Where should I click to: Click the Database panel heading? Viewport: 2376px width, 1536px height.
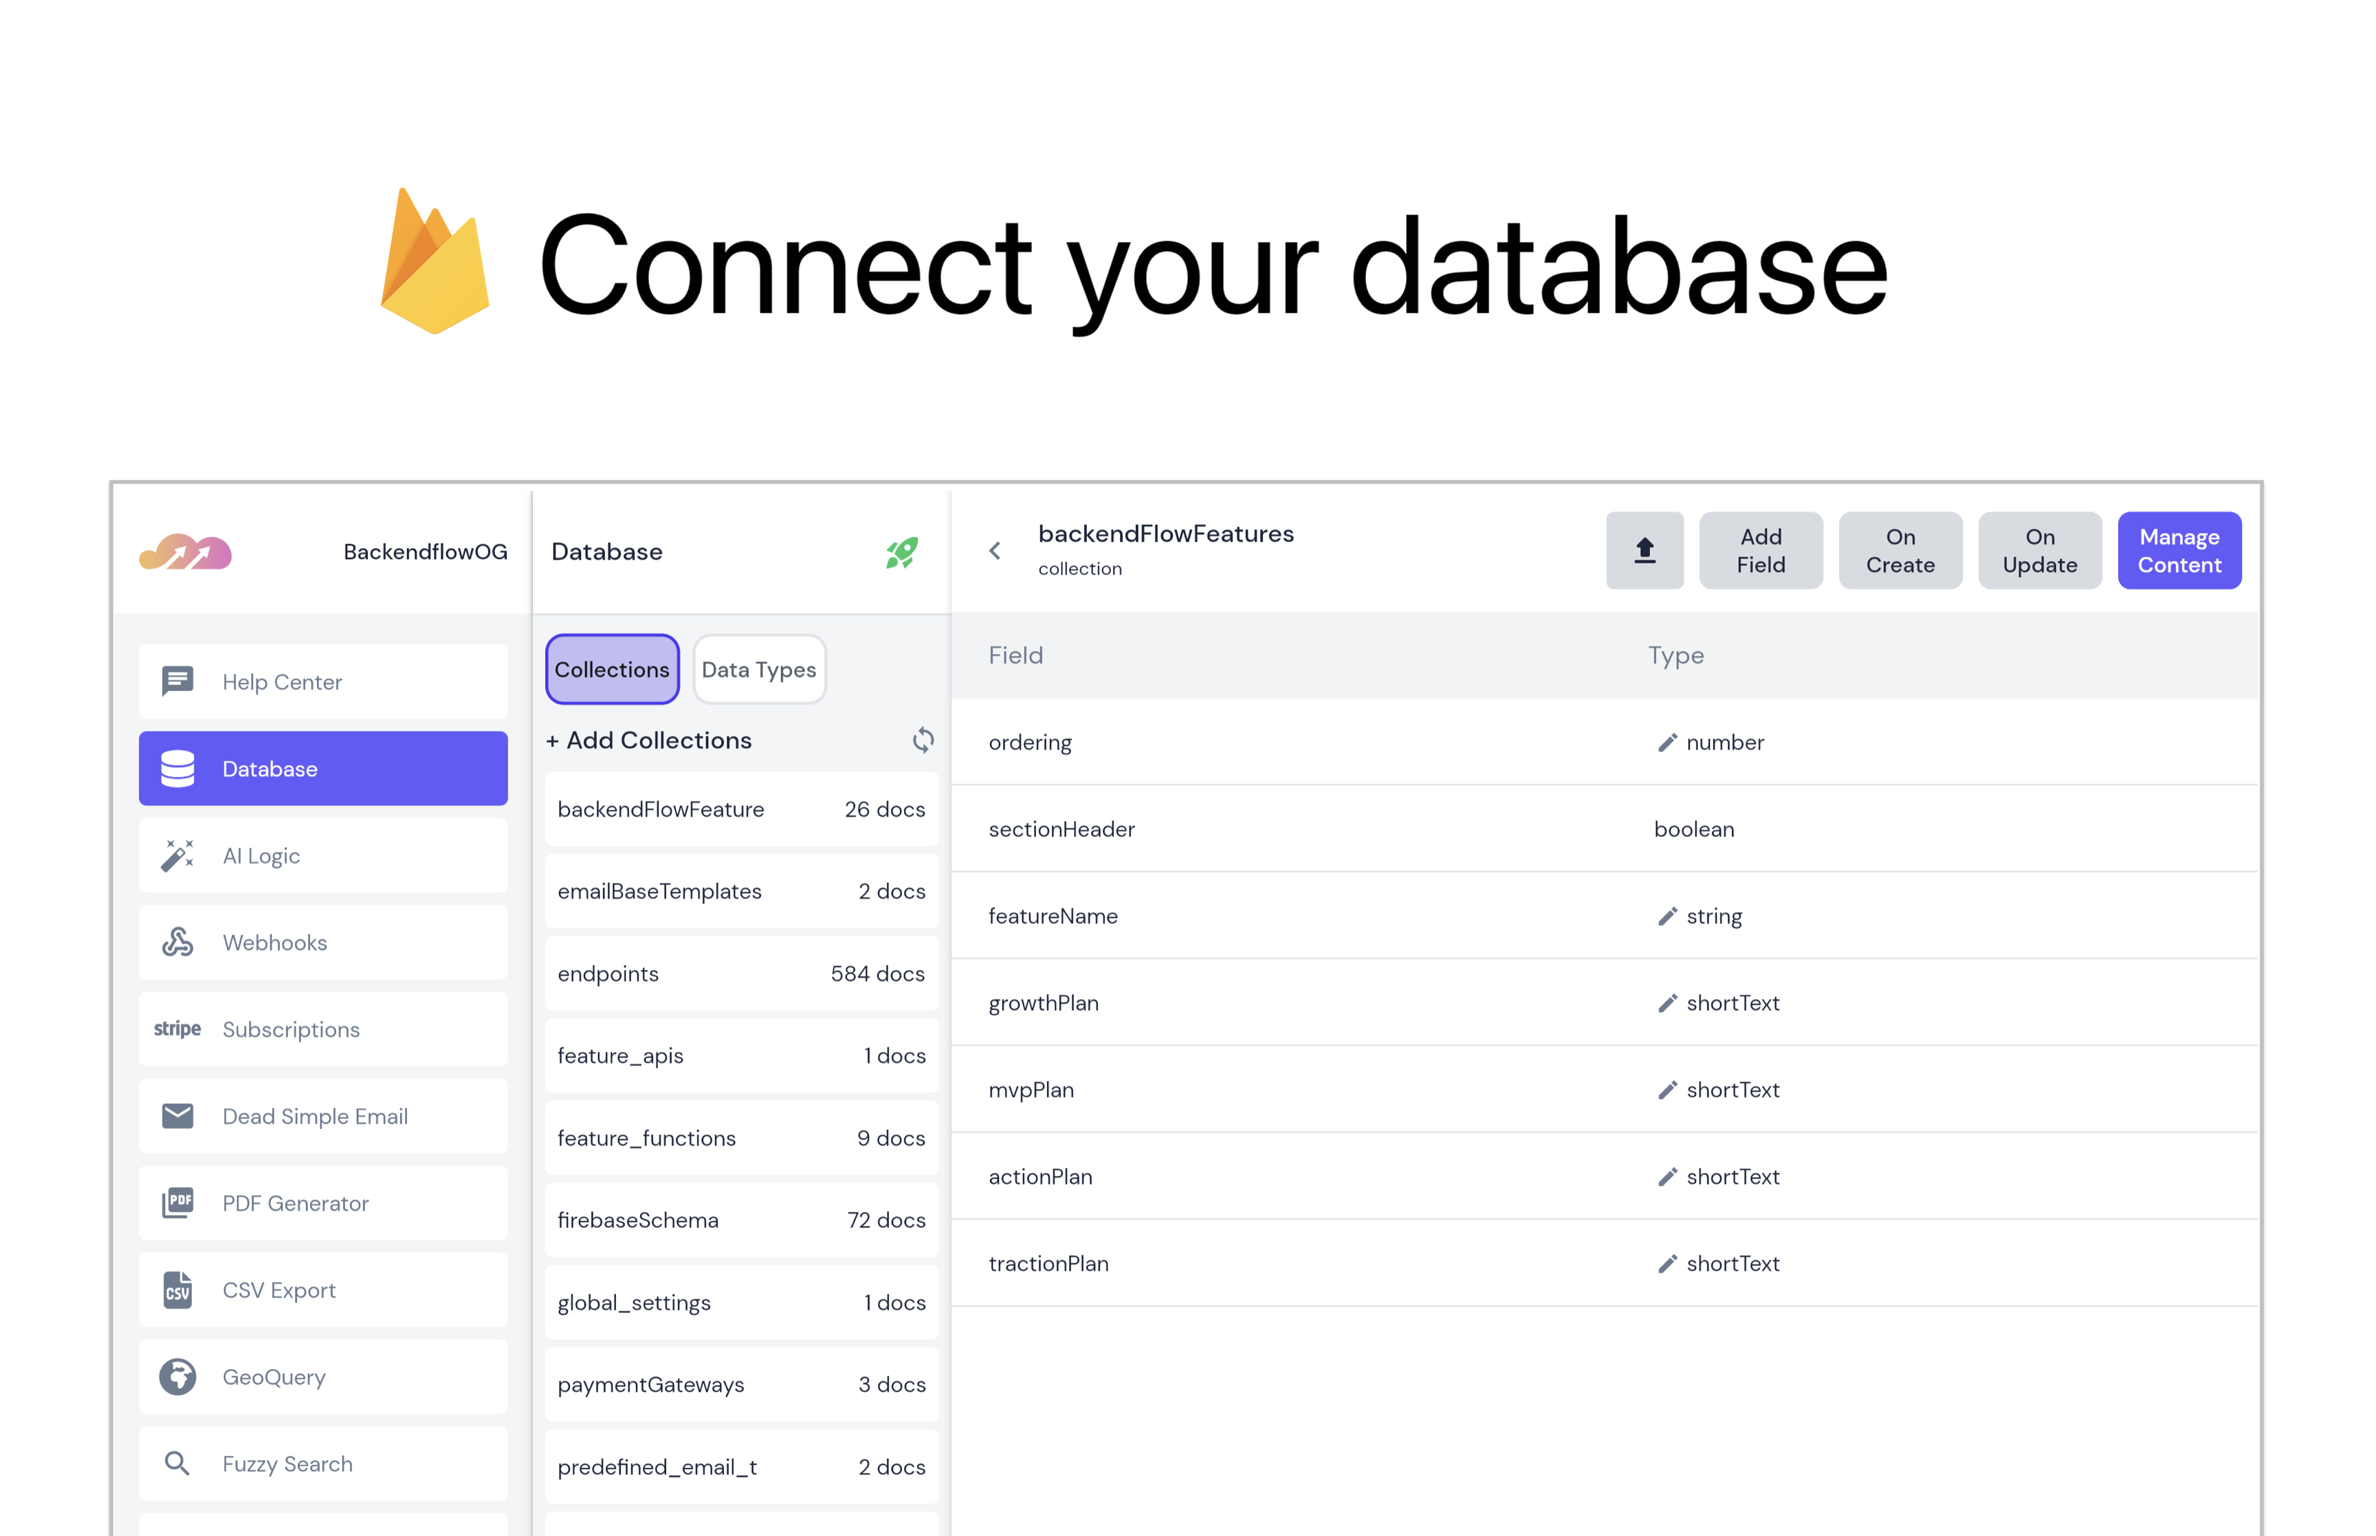point(606,551)
